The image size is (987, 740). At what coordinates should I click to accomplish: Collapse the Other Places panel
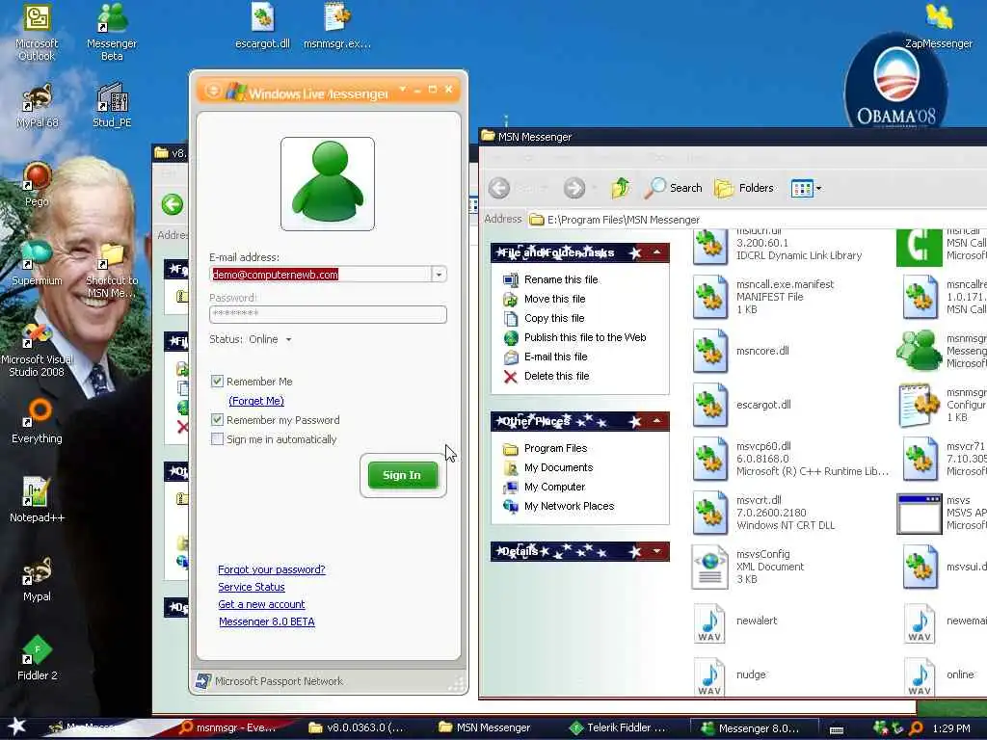tap(656, 420)
